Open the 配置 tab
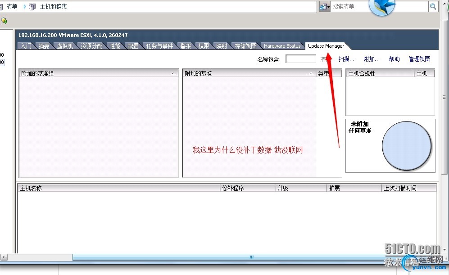Viewport: 449px width, 275px height. point(133,46)
